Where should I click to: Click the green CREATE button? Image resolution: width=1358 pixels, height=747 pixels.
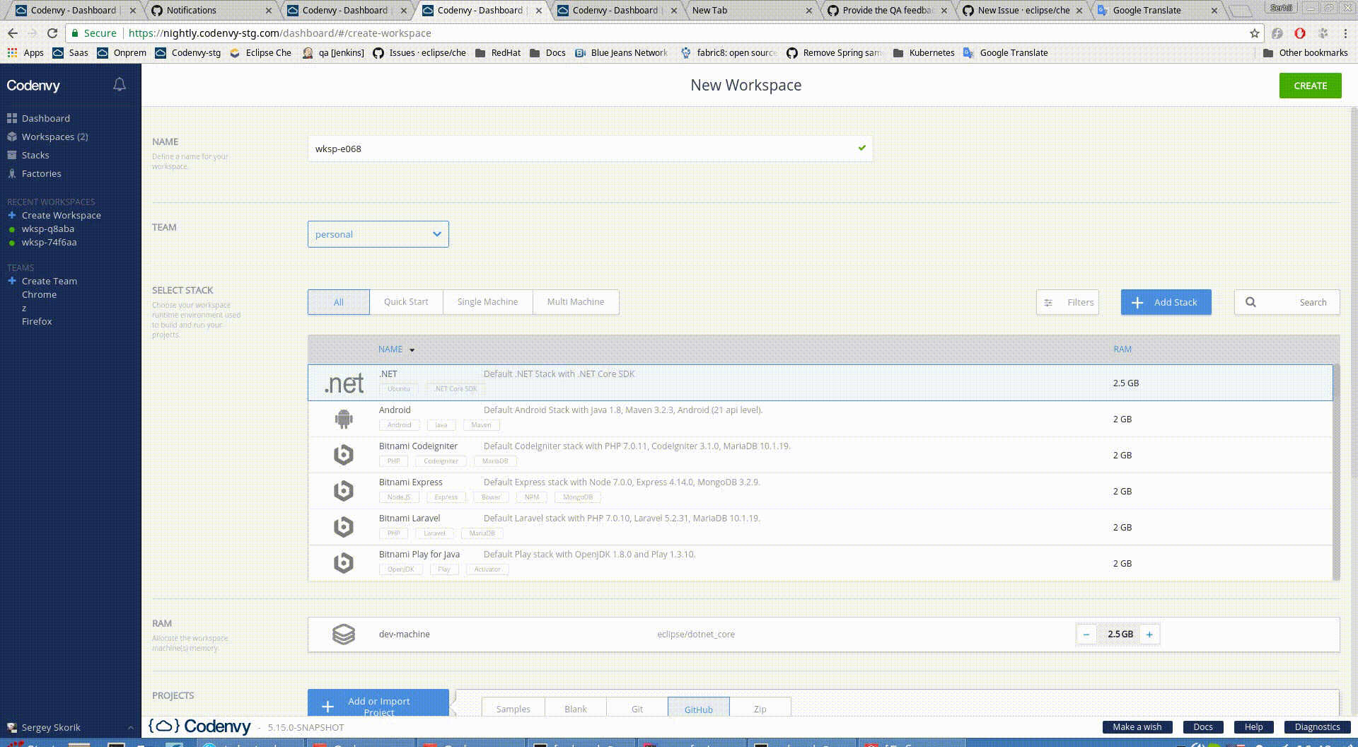1310,86
